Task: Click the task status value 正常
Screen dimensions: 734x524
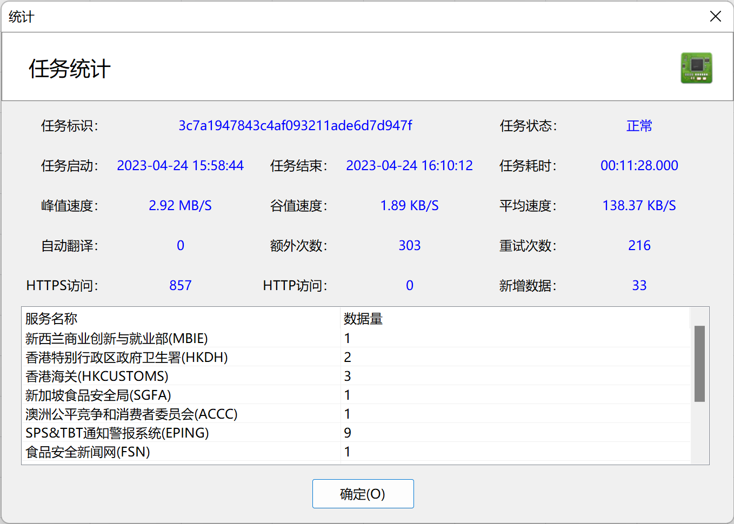Action: pos(639,126)
